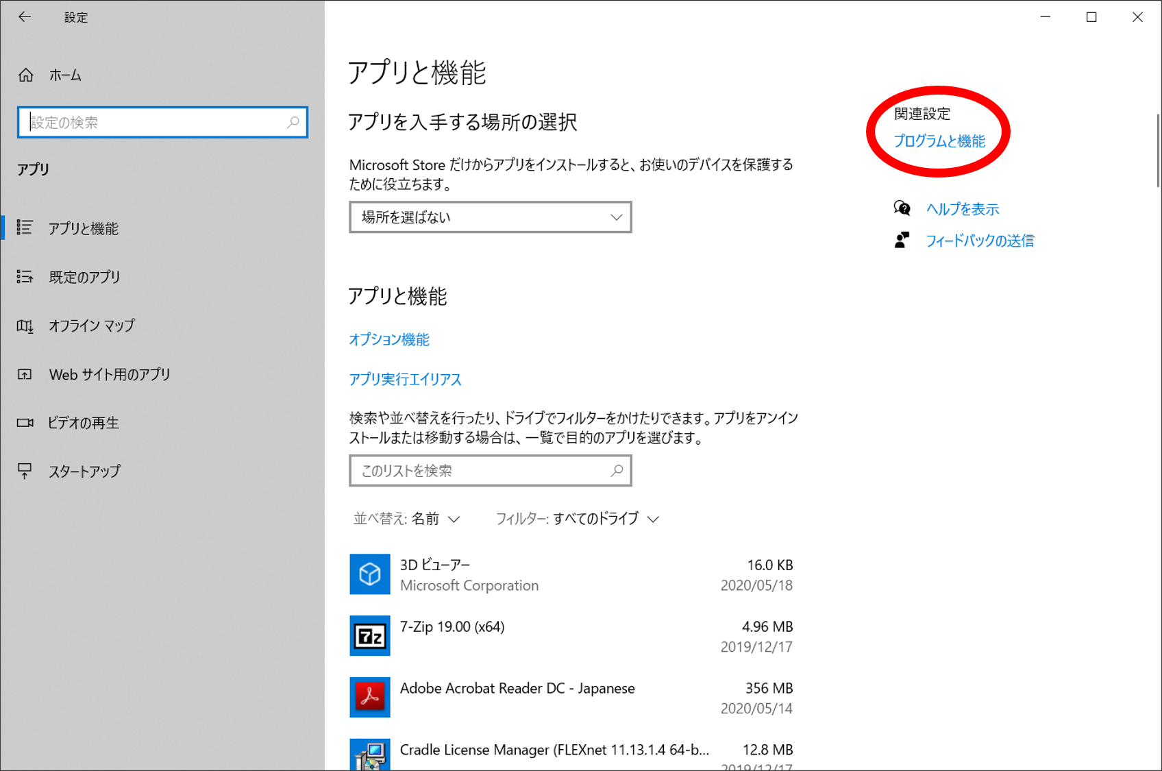Click the オフライン マップ map icon
The image size is (1162, 771).
point(25,326)
